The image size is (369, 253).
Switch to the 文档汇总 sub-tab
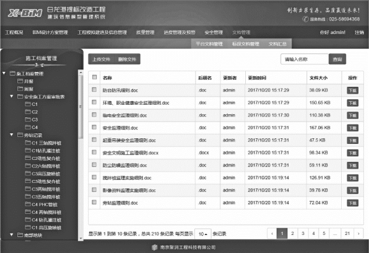click(x=277, y=44)
